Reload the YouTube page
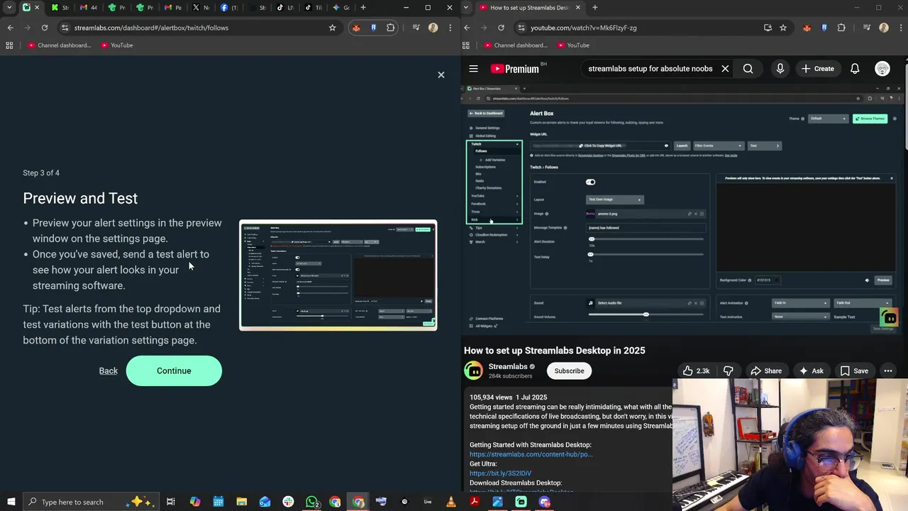The width and height of the screenshot is (908, 511). click(501, 28)
